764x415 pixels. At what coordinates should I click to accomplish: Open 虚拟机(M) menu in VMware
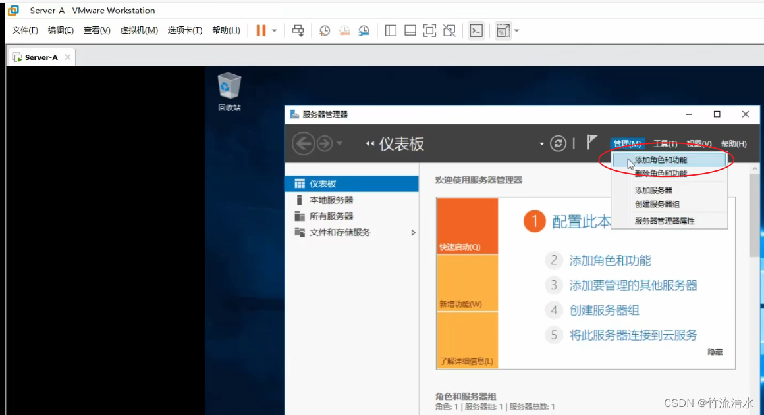[139, 30]
